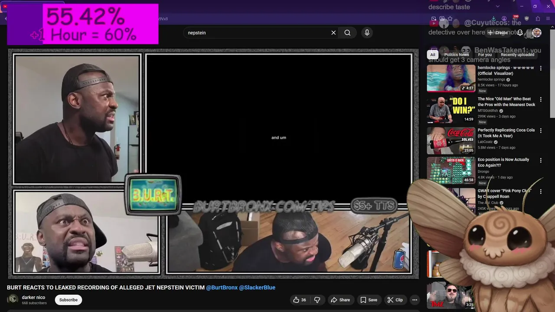Like the video with 36 likes
The width and height of the screenshot is (555, 312).
coord(300,300)
